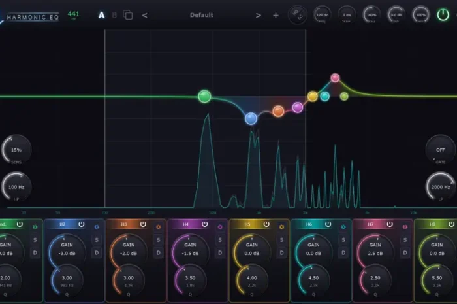Select the pink H7 node on EQ curve

tap(335, 78)
